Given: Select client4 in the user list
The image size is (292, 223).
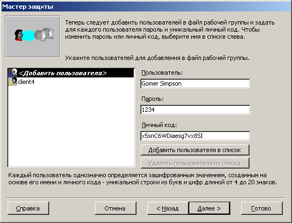Looking at the screenshot, I should coord(26,82).
